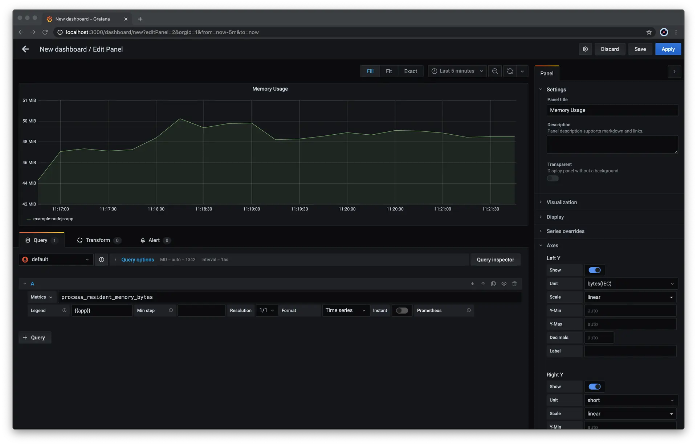Open the Left Y Unit bytes(IEC) dropdown
Viewport: 697px width, 445px height.
pos(631,283)
